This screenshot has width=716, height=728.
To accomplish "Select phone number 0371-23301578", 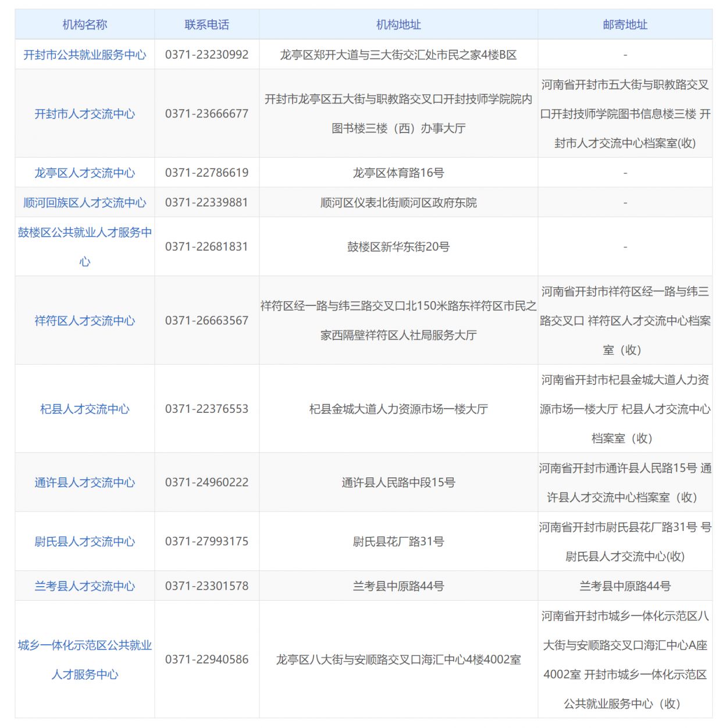I will point(207,586).
